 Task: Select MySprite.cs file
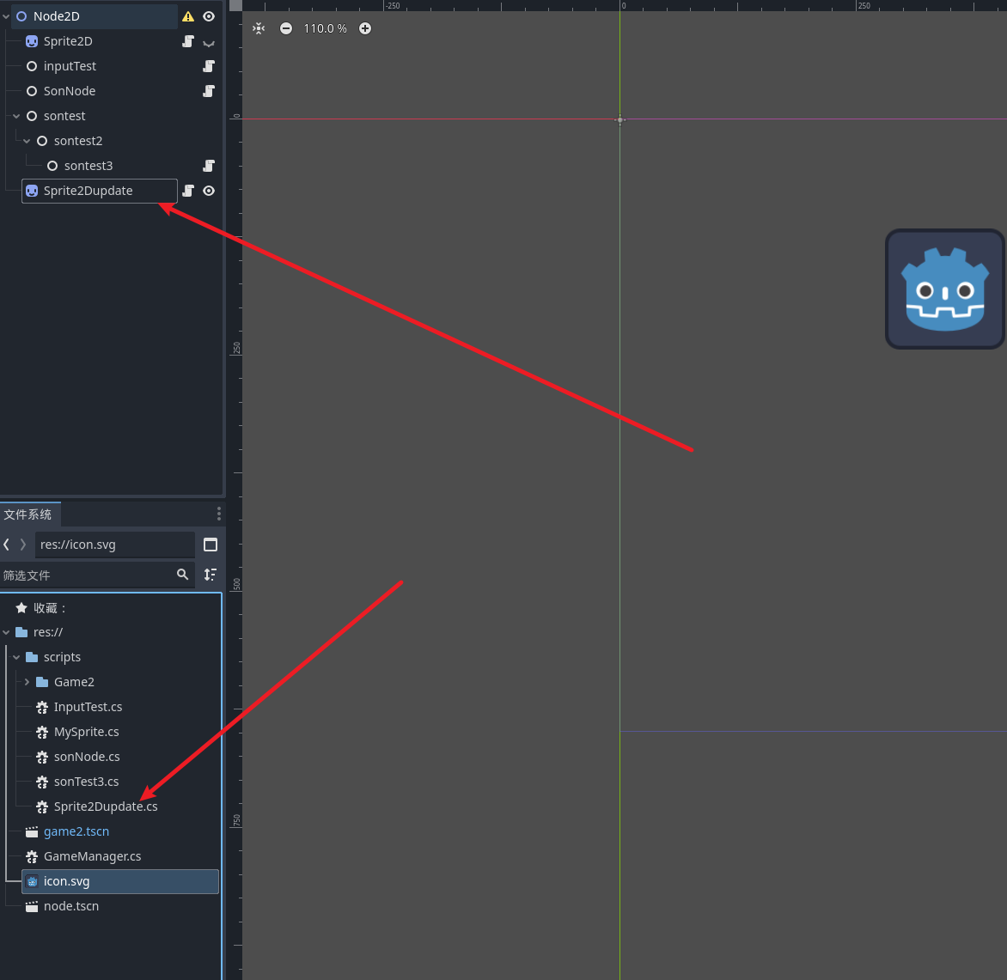click(86, 733)
